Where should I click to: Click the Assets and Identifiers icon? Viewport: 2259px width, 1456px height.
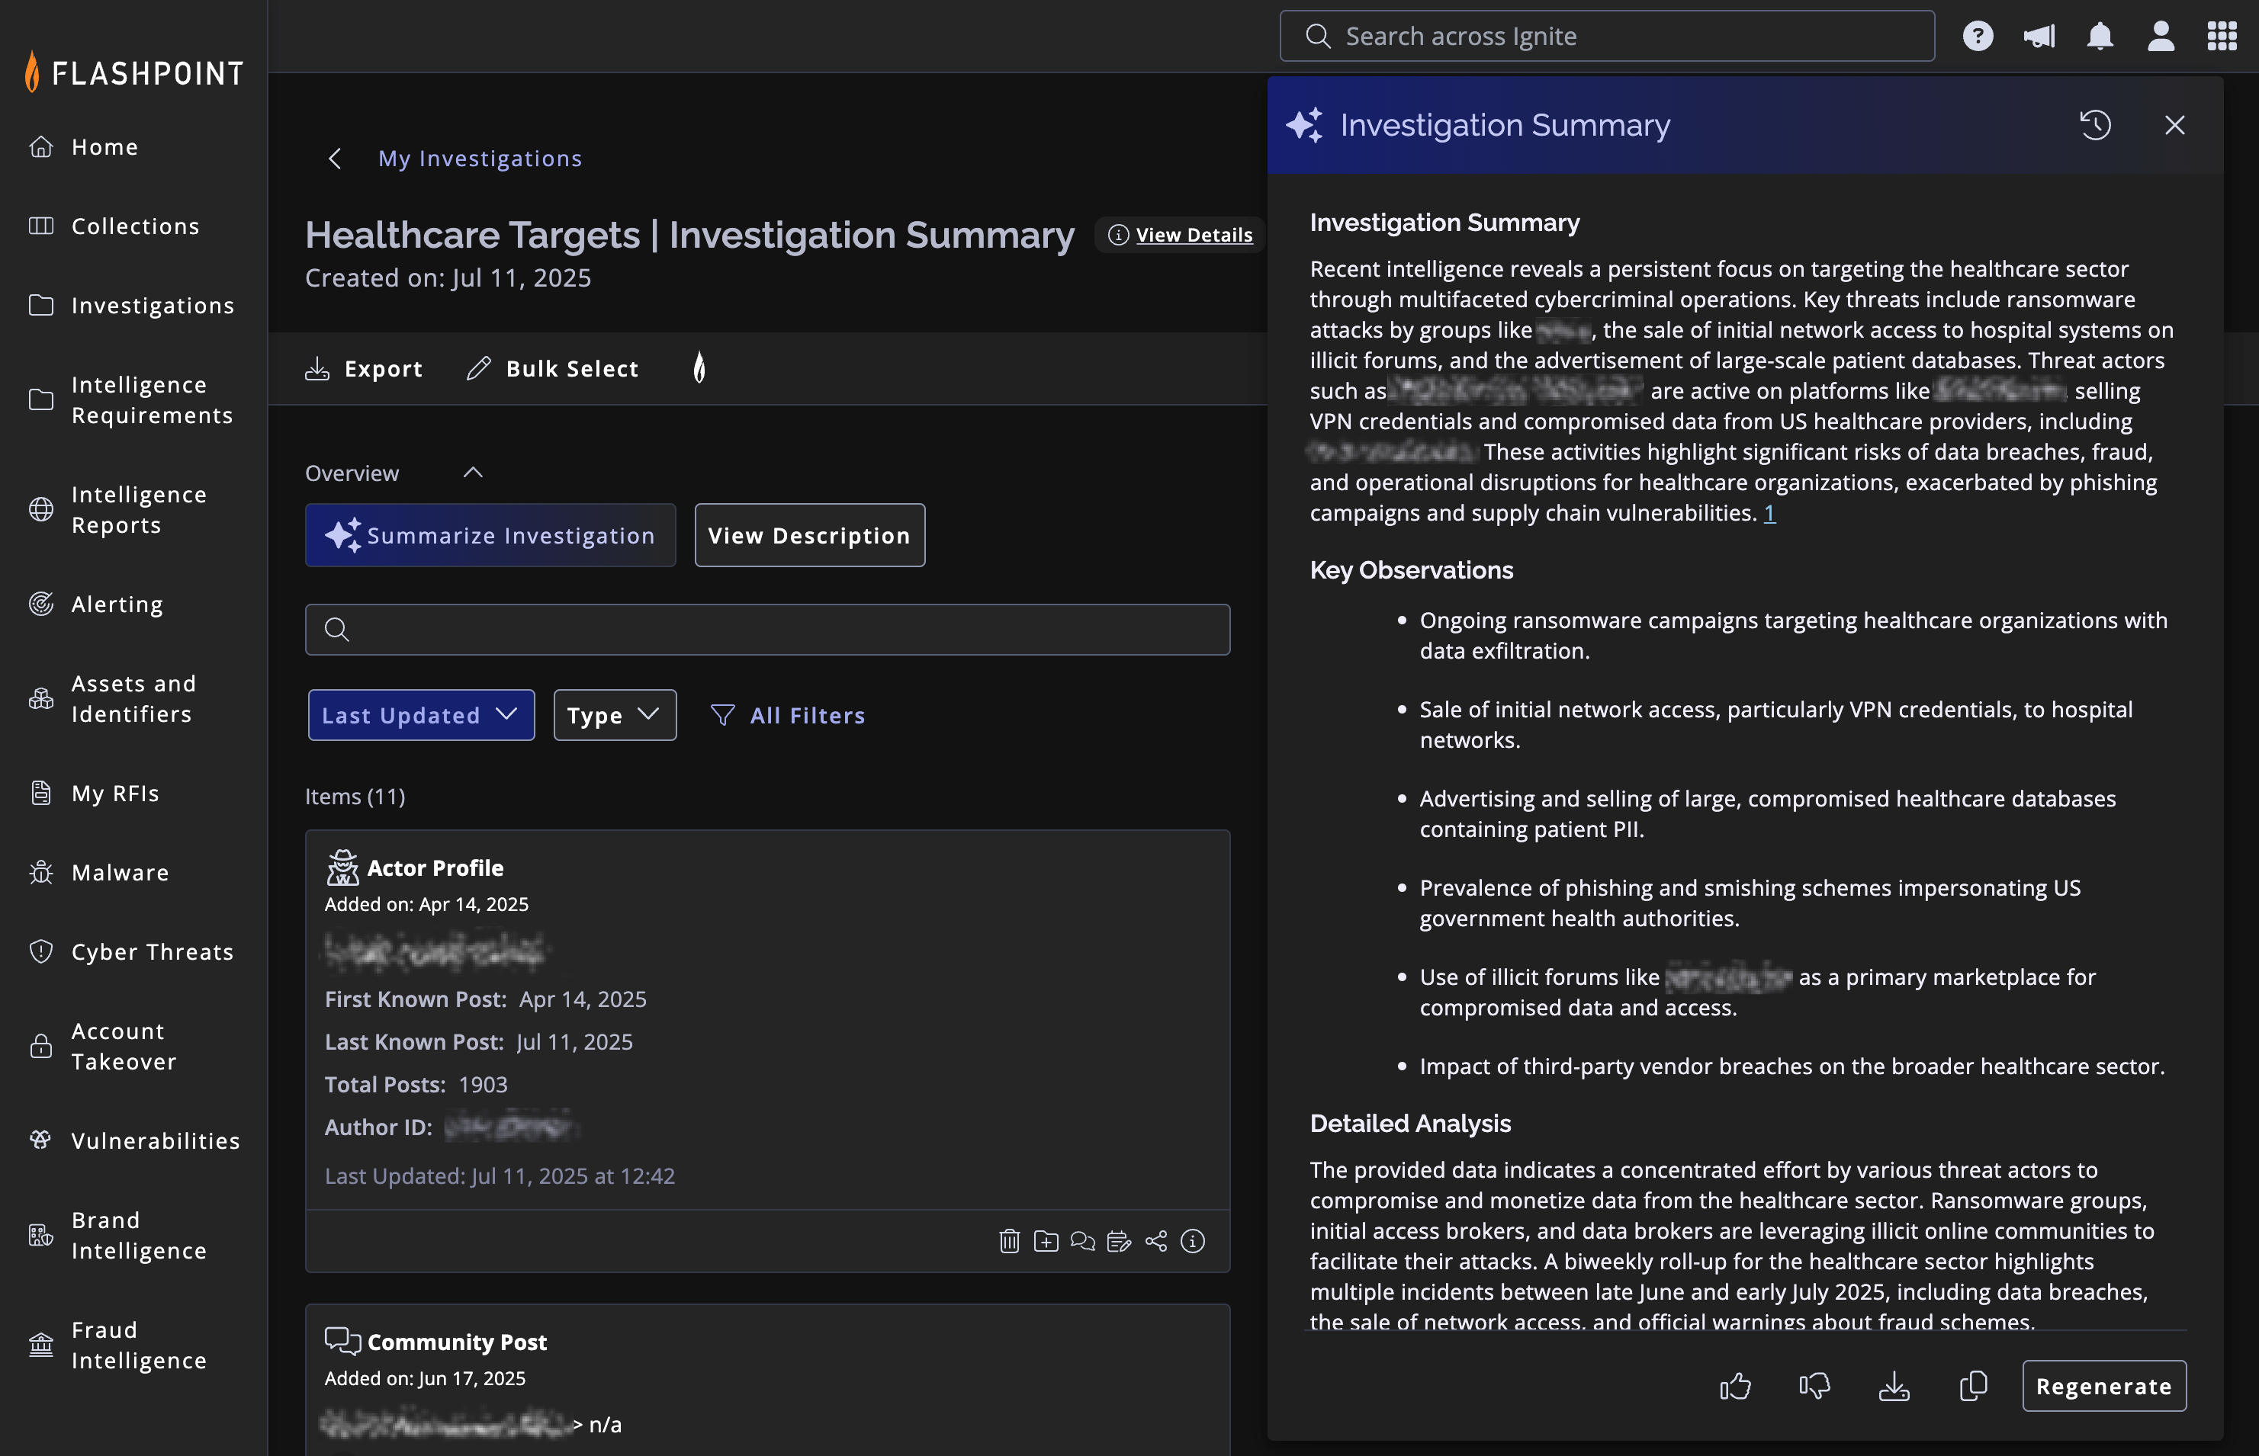click(40, 699)
